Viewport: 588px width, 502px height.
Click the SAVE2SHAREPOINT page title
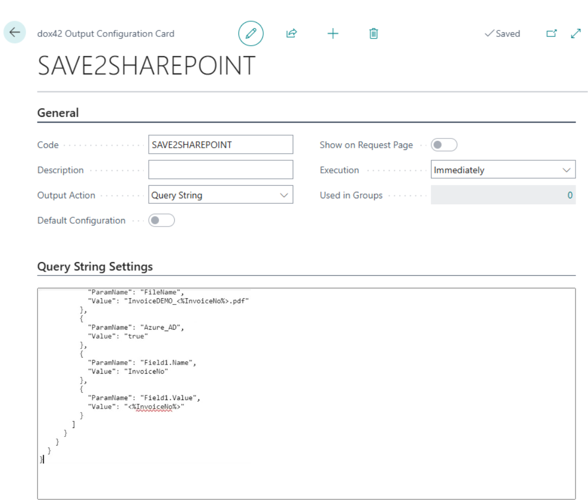point(147,66)
